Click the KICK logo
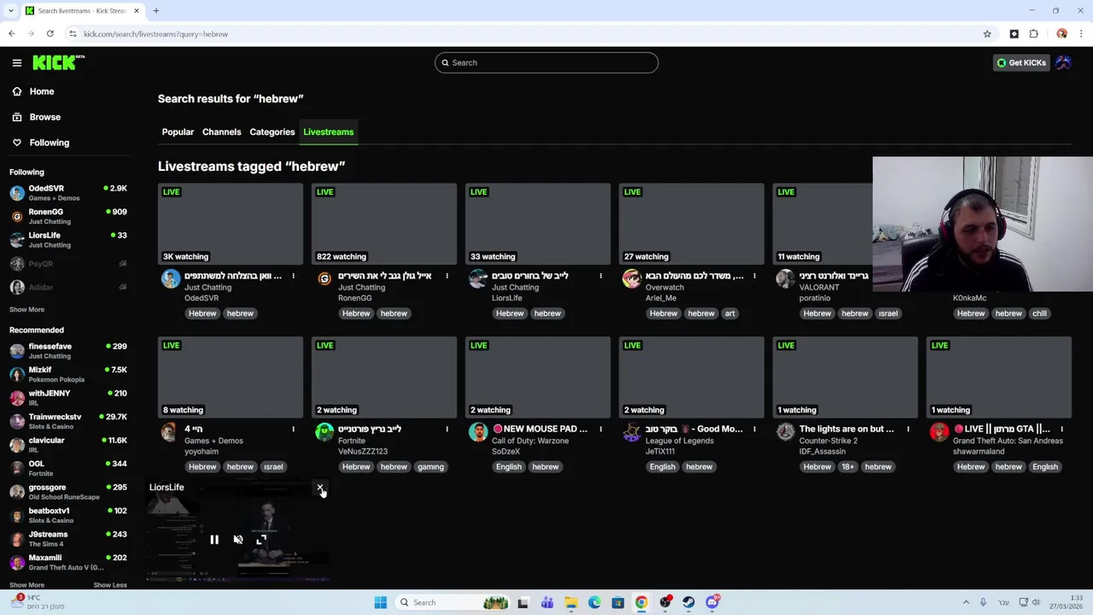The width and height of the screenshot is (1093, 615). click(58, 62)
